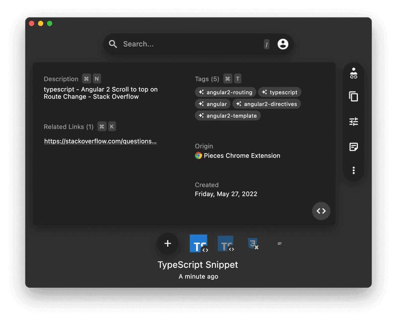
Task: Click the Description heading label
Action: pyautogui.click(x=61, y=79)
